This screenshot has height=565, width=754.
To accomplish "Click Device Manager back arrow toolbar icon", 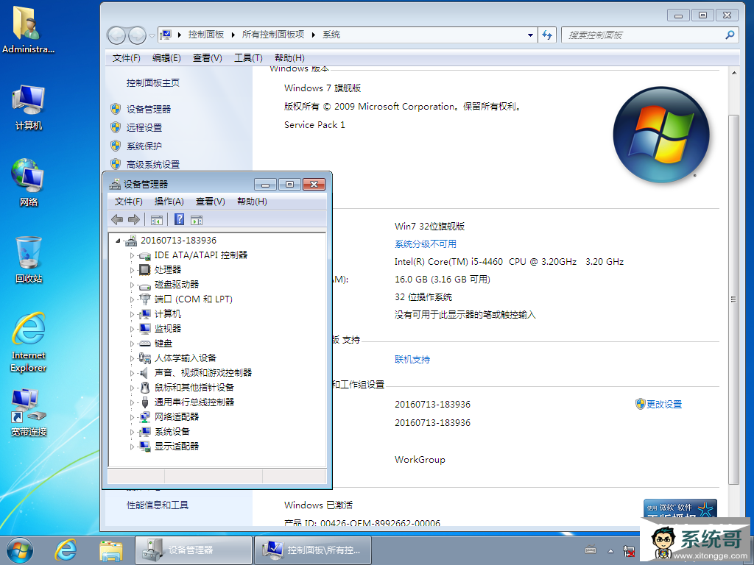I will pos(117,219).
